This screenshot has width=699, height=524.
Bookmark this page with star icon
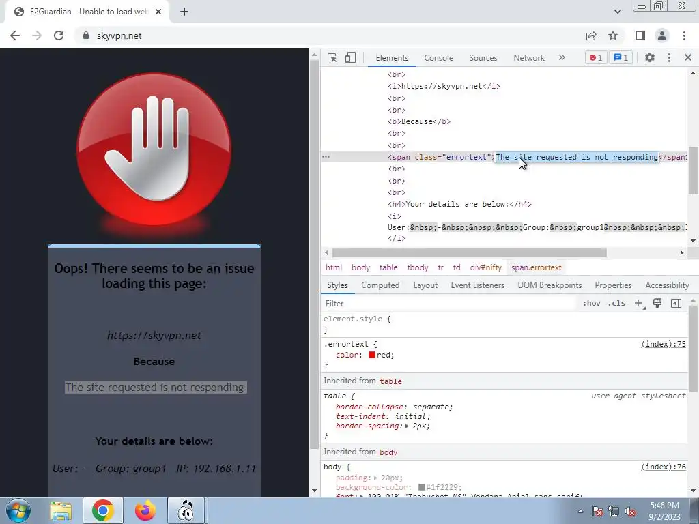613,35
